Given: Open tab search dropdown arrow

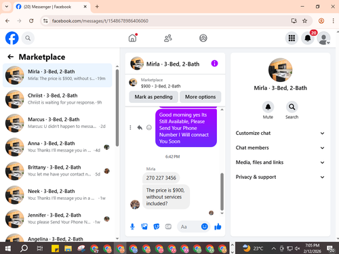Looking at the screenshot, I should click(x=7, y=7).
